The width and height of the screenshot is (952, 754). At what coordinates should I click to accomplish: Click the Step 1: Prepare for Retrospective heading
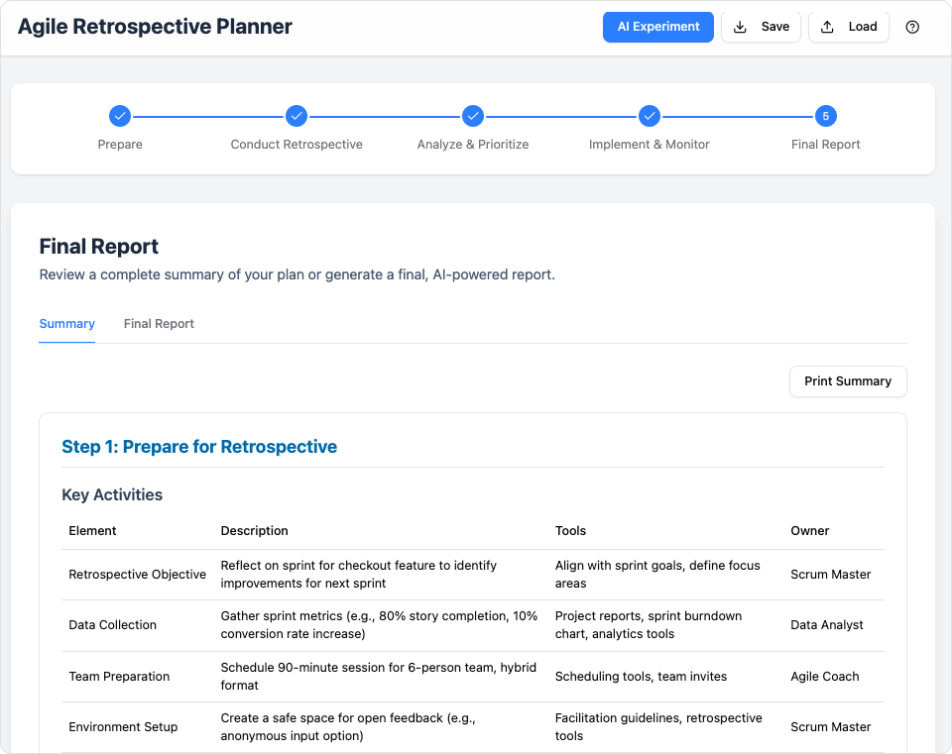tap(199, 447)
